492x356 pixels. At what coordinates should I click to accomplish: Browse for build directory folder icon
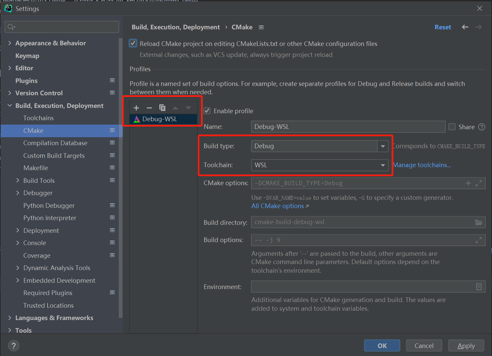(x=479, y=222)
